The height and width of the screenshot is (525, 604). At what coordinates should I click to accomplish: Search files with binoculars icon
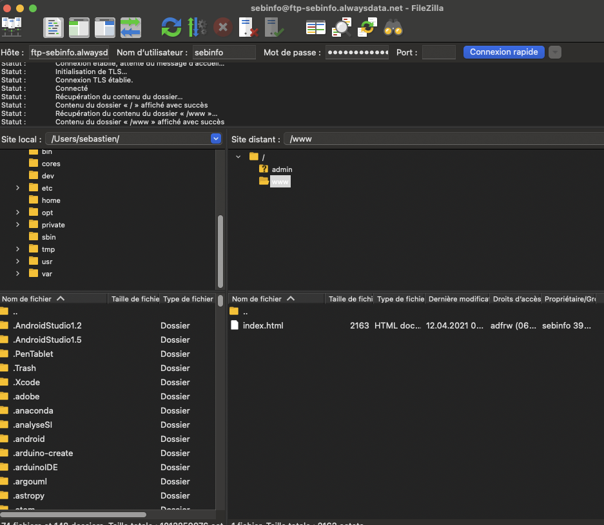click(x=393, y=27)
